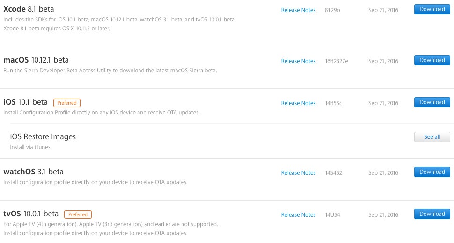Image resolution: width=454 pixels, height=243 pixels.
Task: Download Xcode 8.1 beta
Action: point(432,9)
